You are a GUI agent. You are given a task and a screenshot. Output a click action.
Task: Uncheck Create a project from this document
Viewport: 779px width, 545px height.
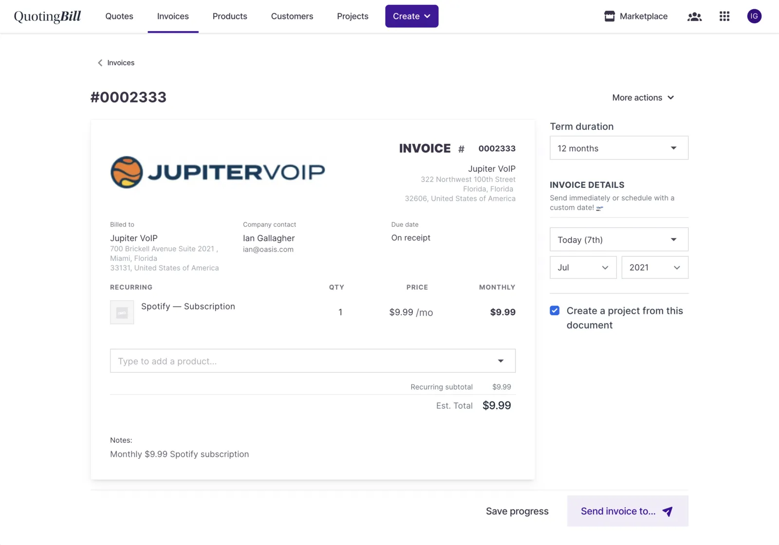555,310
